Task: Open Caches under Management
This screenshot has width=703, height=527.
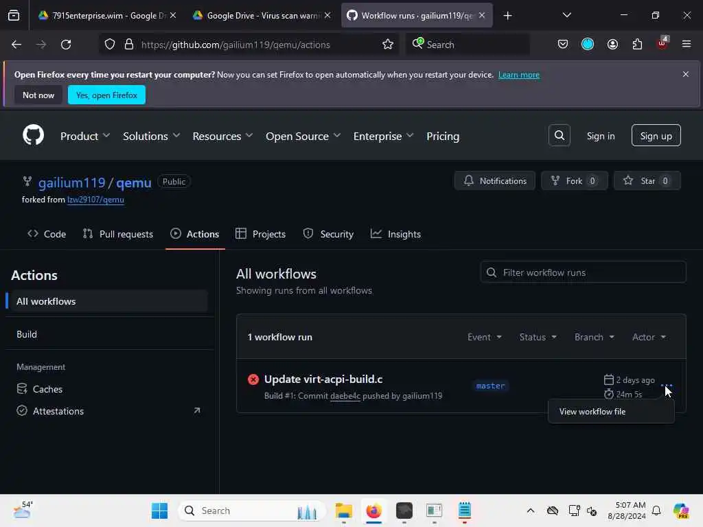Action: [106, 389]
